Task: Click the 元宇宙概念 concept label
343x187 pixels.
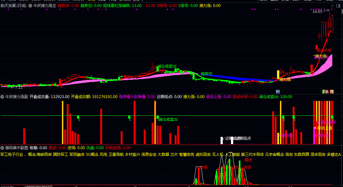Action: [275, 155]
